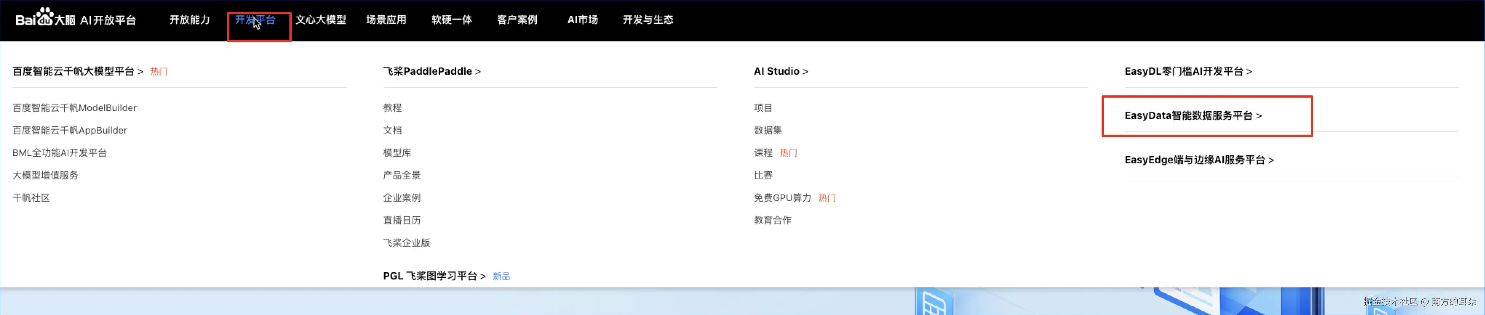
Task: Open 飞桨PaddlePaddle heading link
Action: [x=432, y=71]
